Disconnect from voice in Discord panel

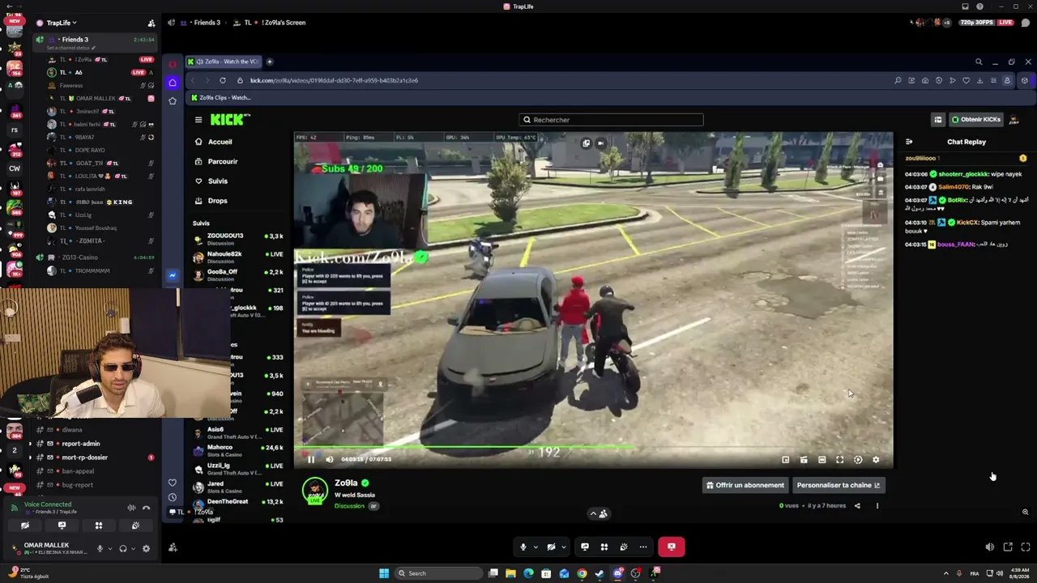click(x=147, y=508)
